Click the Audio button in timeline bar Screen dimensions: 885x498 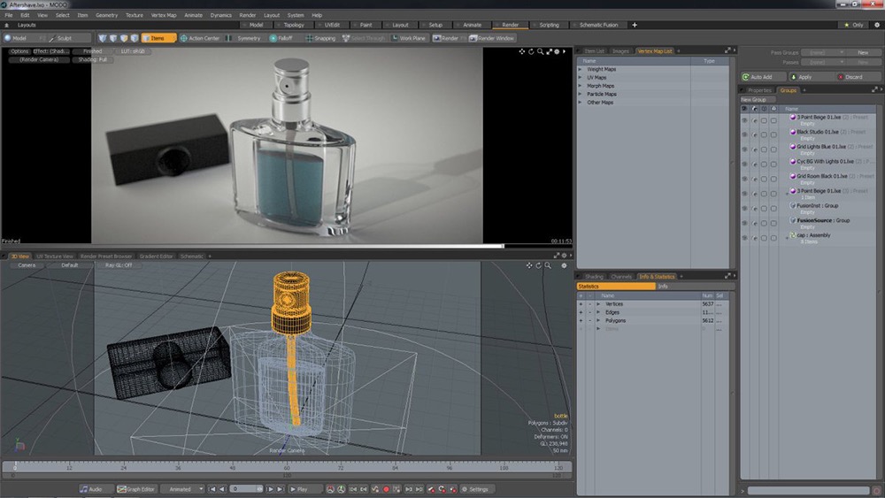pos(91,489)
